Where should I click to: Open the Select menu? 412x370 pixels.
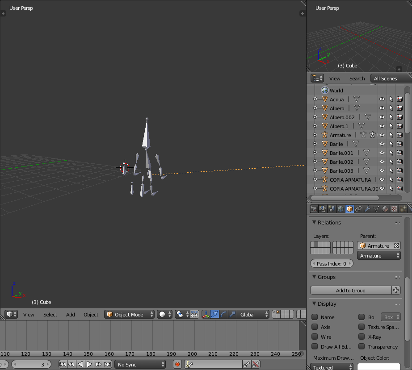[50, 314]
